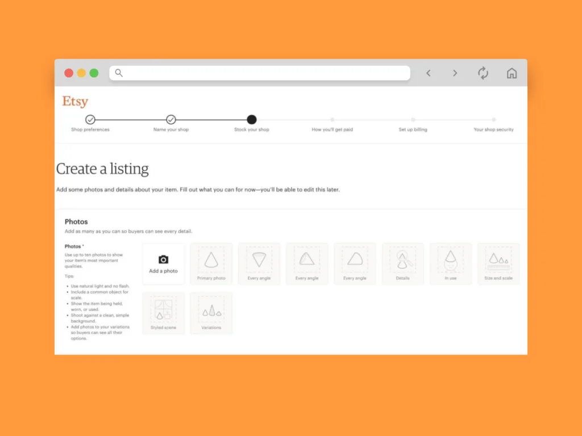Reload the page with the refresh icon
The height and width of the screenshot is (436, 582).
(483, 73)
